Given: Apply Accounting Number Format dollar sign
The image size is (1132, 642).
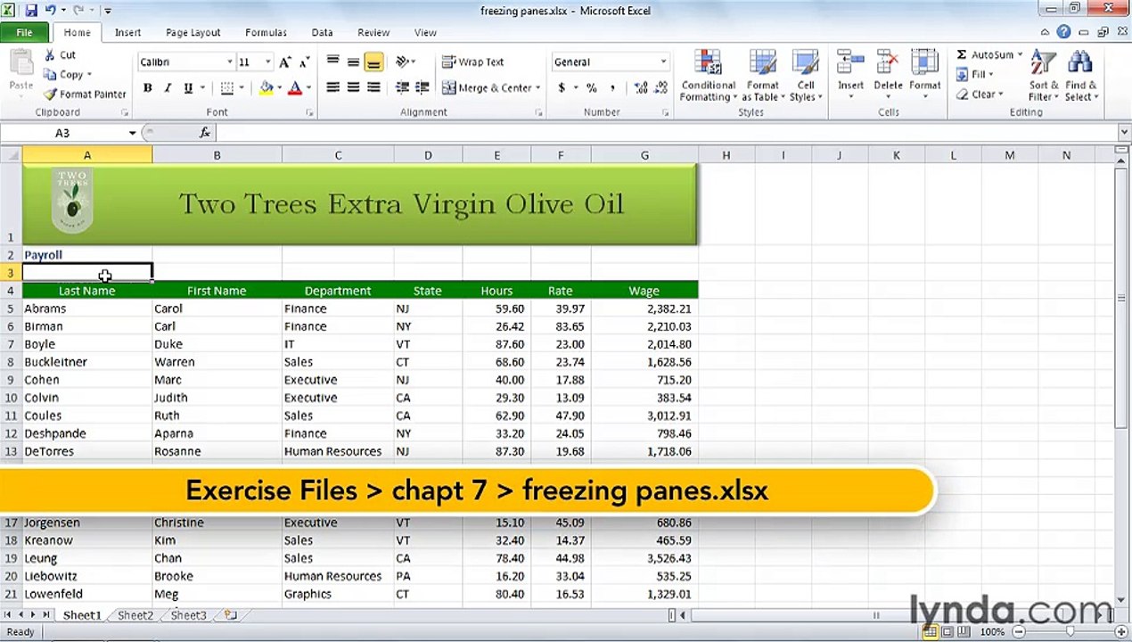Looking at the screenshot, I should [x=562, y=87].
